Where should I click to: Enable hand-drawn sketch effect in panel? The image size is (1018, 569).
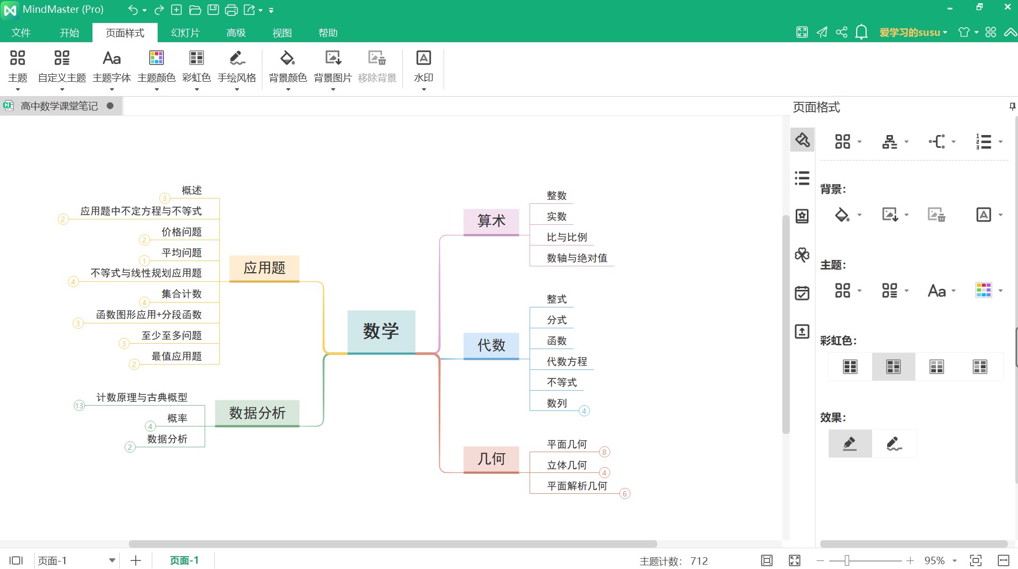click(x=894, y=444)
